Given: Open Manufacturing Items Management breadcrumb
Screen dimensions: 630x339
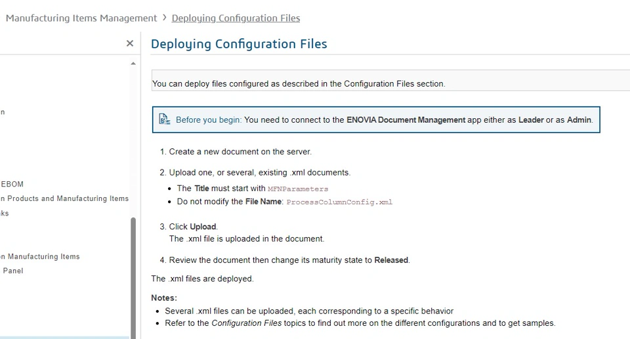Looking at the screenshot, I should 81,18.
